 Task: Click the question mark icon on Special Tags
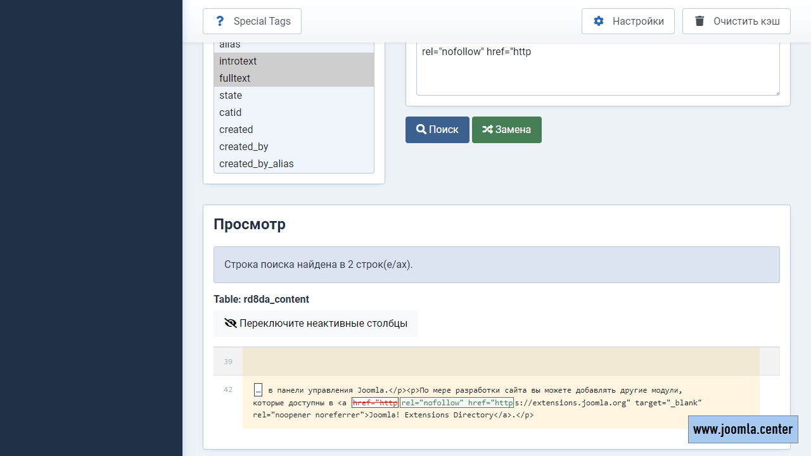pyautogui.click(x=220, y=21)
